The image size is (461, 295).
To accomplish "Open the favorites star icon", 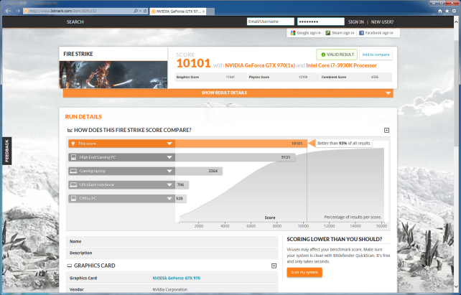I will (x=447, y=11).
